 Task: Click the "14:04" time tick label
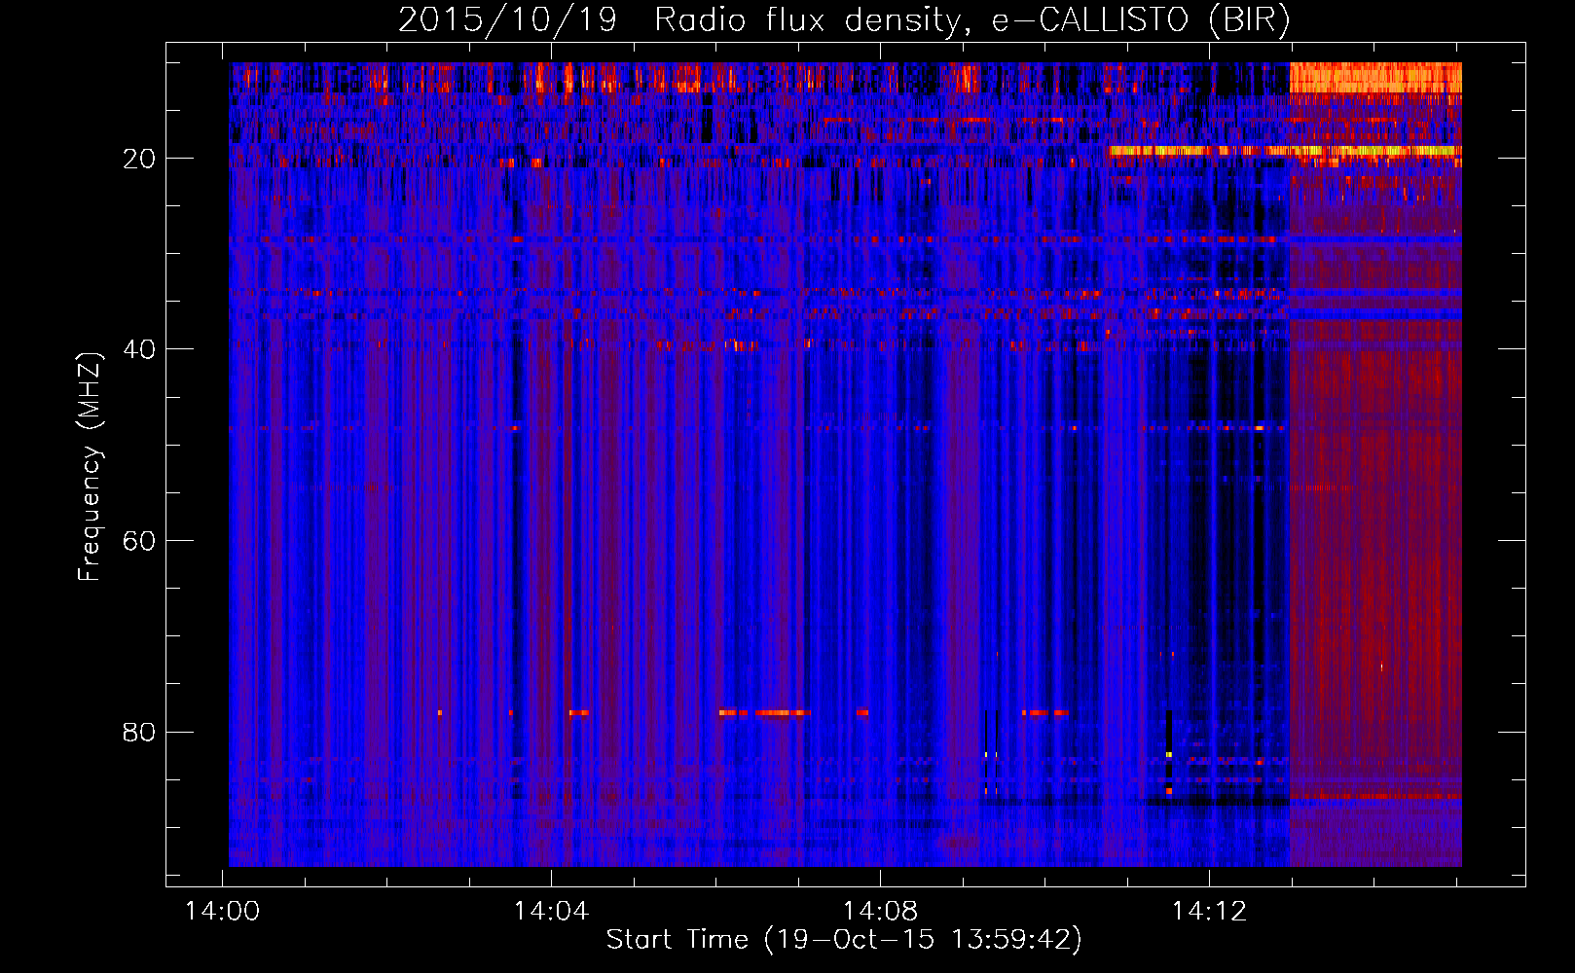pyautogui.click(x=552, y=912)
